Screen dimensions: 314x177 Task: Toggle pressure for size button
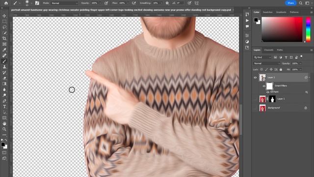pos(189,3)
